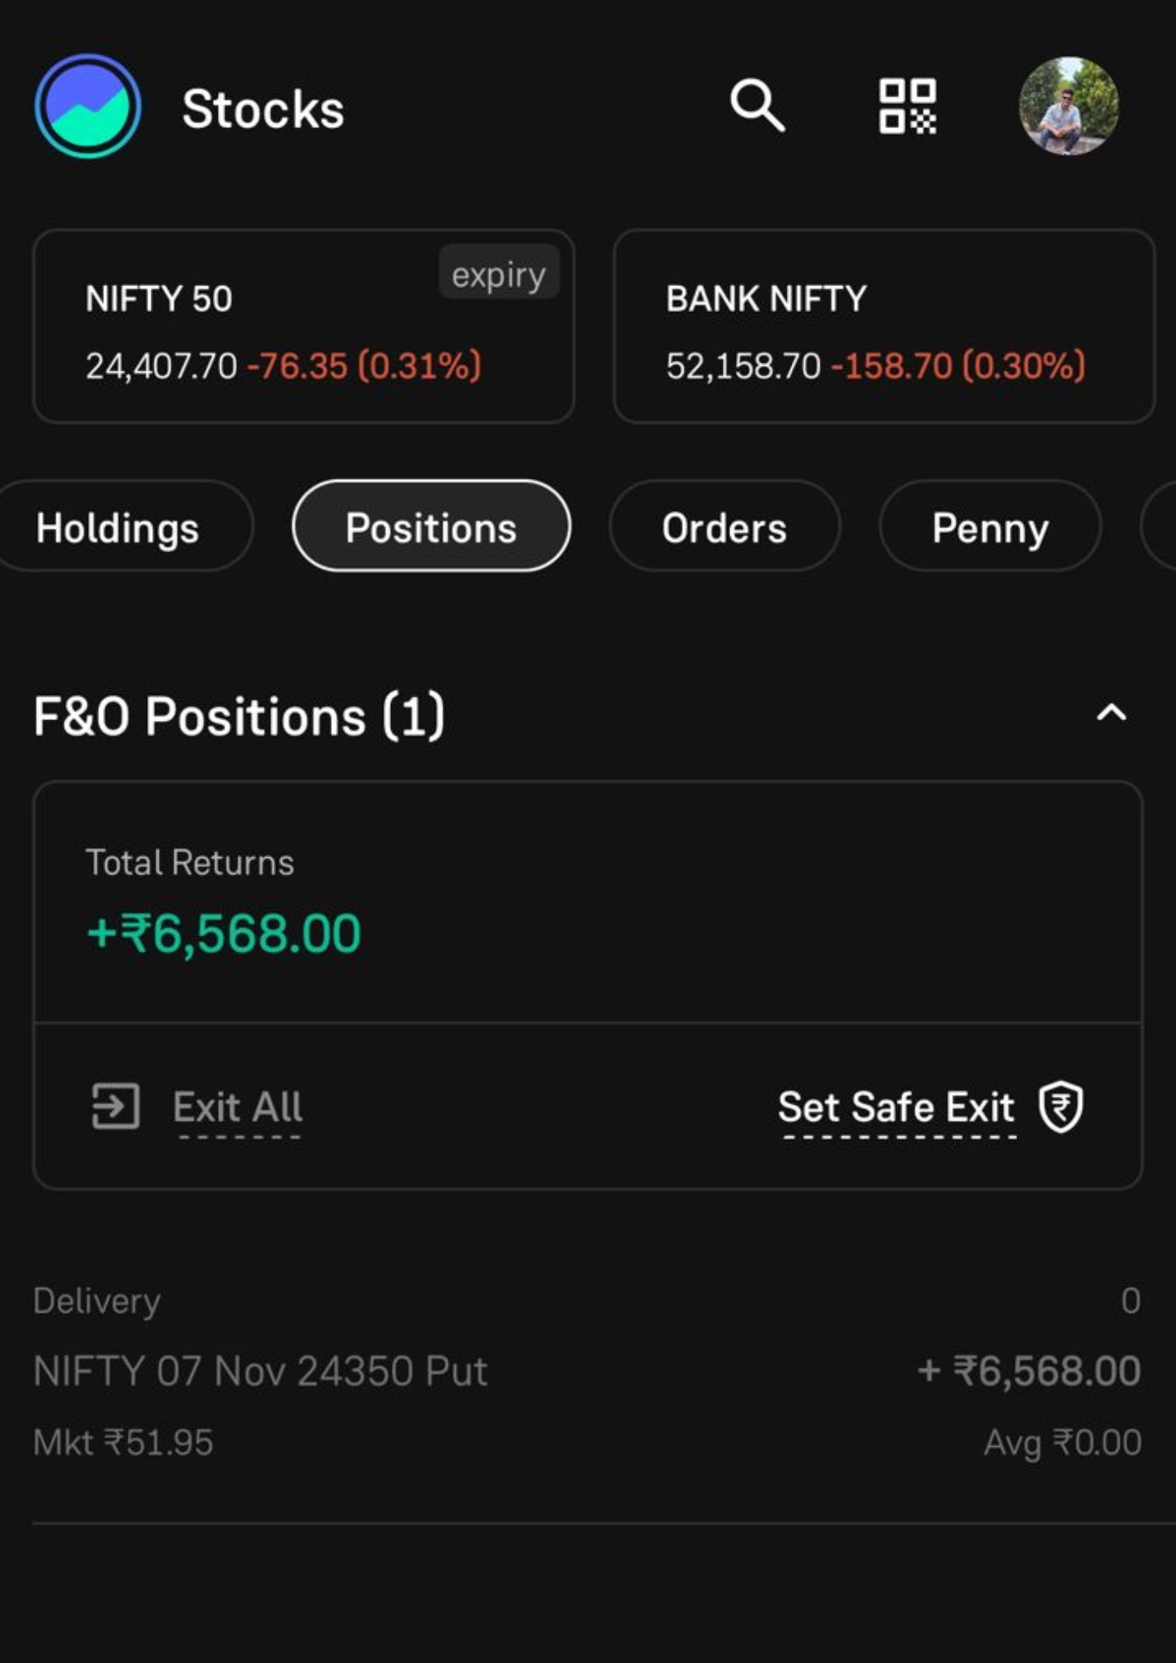Open the search magnifier icon

point(757,106)
